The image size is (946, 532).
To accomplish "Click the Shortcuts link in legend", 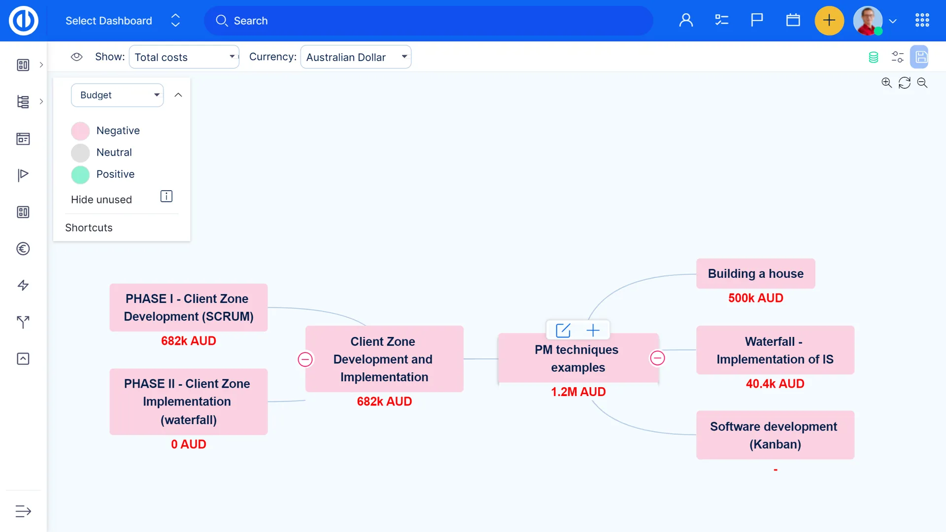I will click(89, 228).
